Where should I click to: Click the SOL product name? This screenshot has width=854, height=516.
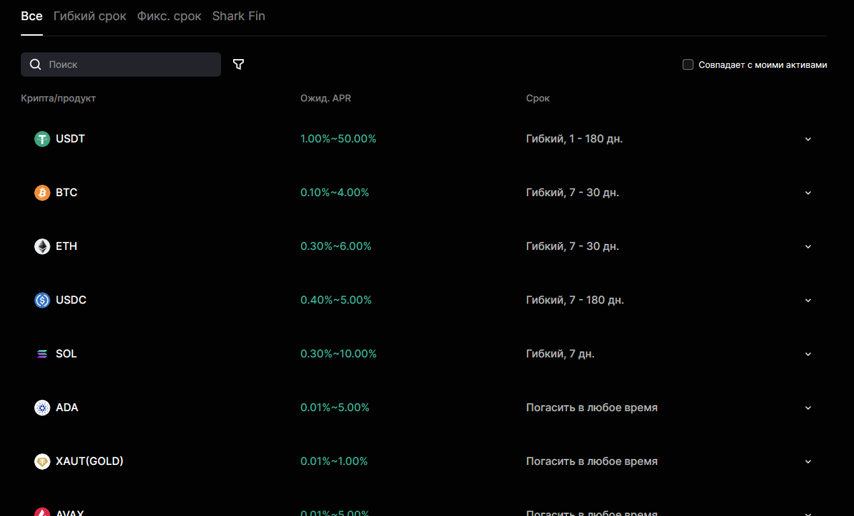tap(67, 354)
